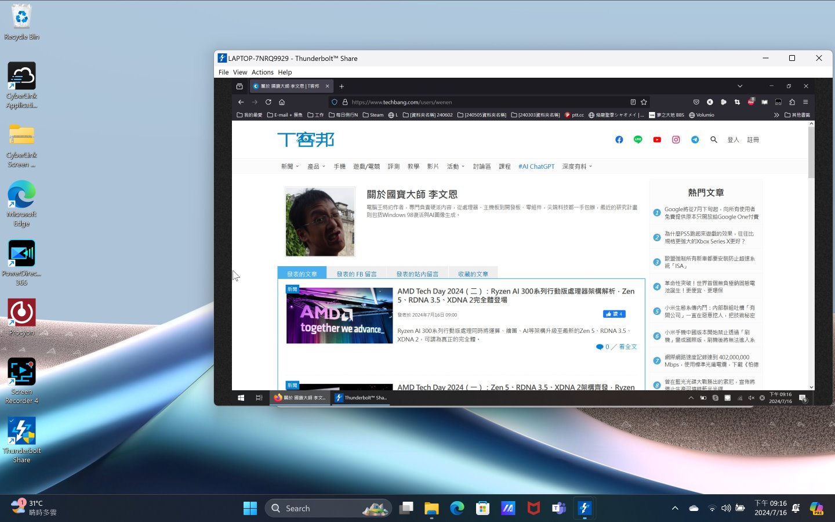Select the 收藏的文章 tab

473,274
